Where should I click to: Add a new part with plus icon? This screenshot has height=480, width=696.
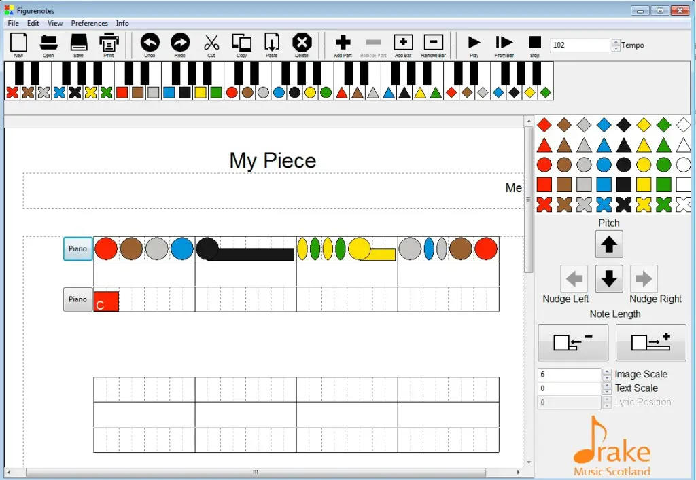pos(343,43)
